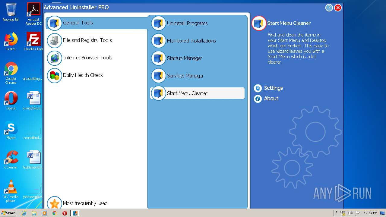Click the Settings clock icon
This screenshot has width=386, height=217.
258,88
